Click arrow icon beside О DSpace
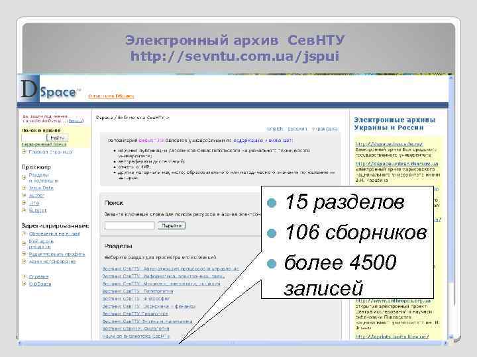477x357 pixels. point(24,284)
